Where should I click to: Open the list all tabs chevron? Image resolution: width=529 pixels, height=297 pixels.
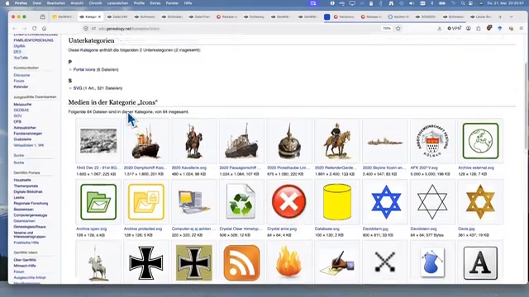[512, 16]
